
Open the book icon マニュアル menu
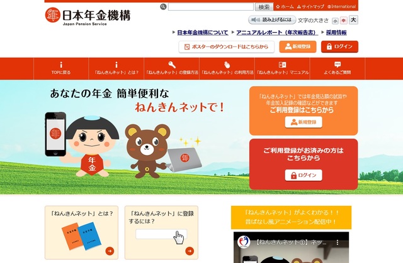click(x=283, y=65)
